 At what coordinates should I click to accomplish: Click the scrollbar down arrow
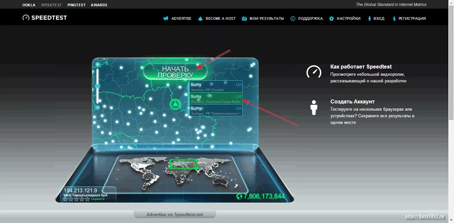click(x=451, y=220)
